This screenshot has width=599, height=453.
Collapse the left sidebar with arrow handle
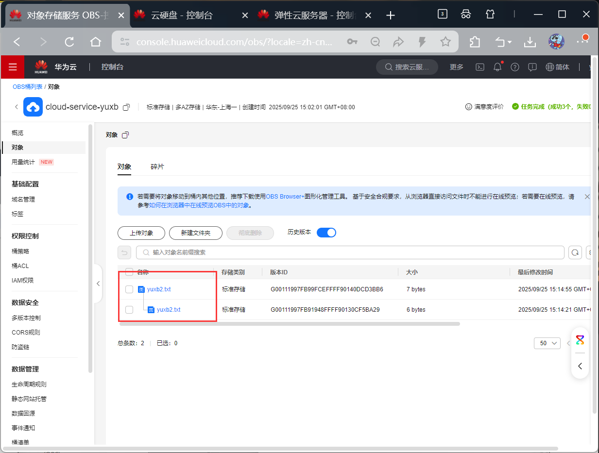98,284
